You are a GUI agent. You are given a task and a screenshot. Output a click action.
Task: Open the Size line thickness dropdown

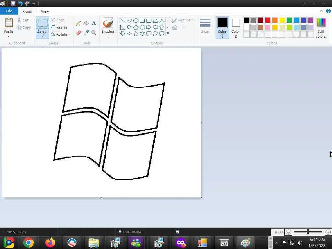point(205,28)
